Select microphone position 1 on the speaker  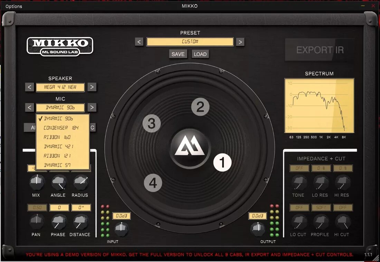[222, 162]
